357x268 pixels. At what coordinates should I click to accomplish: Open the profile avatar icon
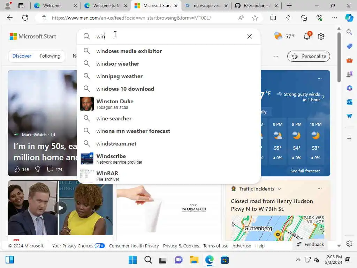coord(8,6)
